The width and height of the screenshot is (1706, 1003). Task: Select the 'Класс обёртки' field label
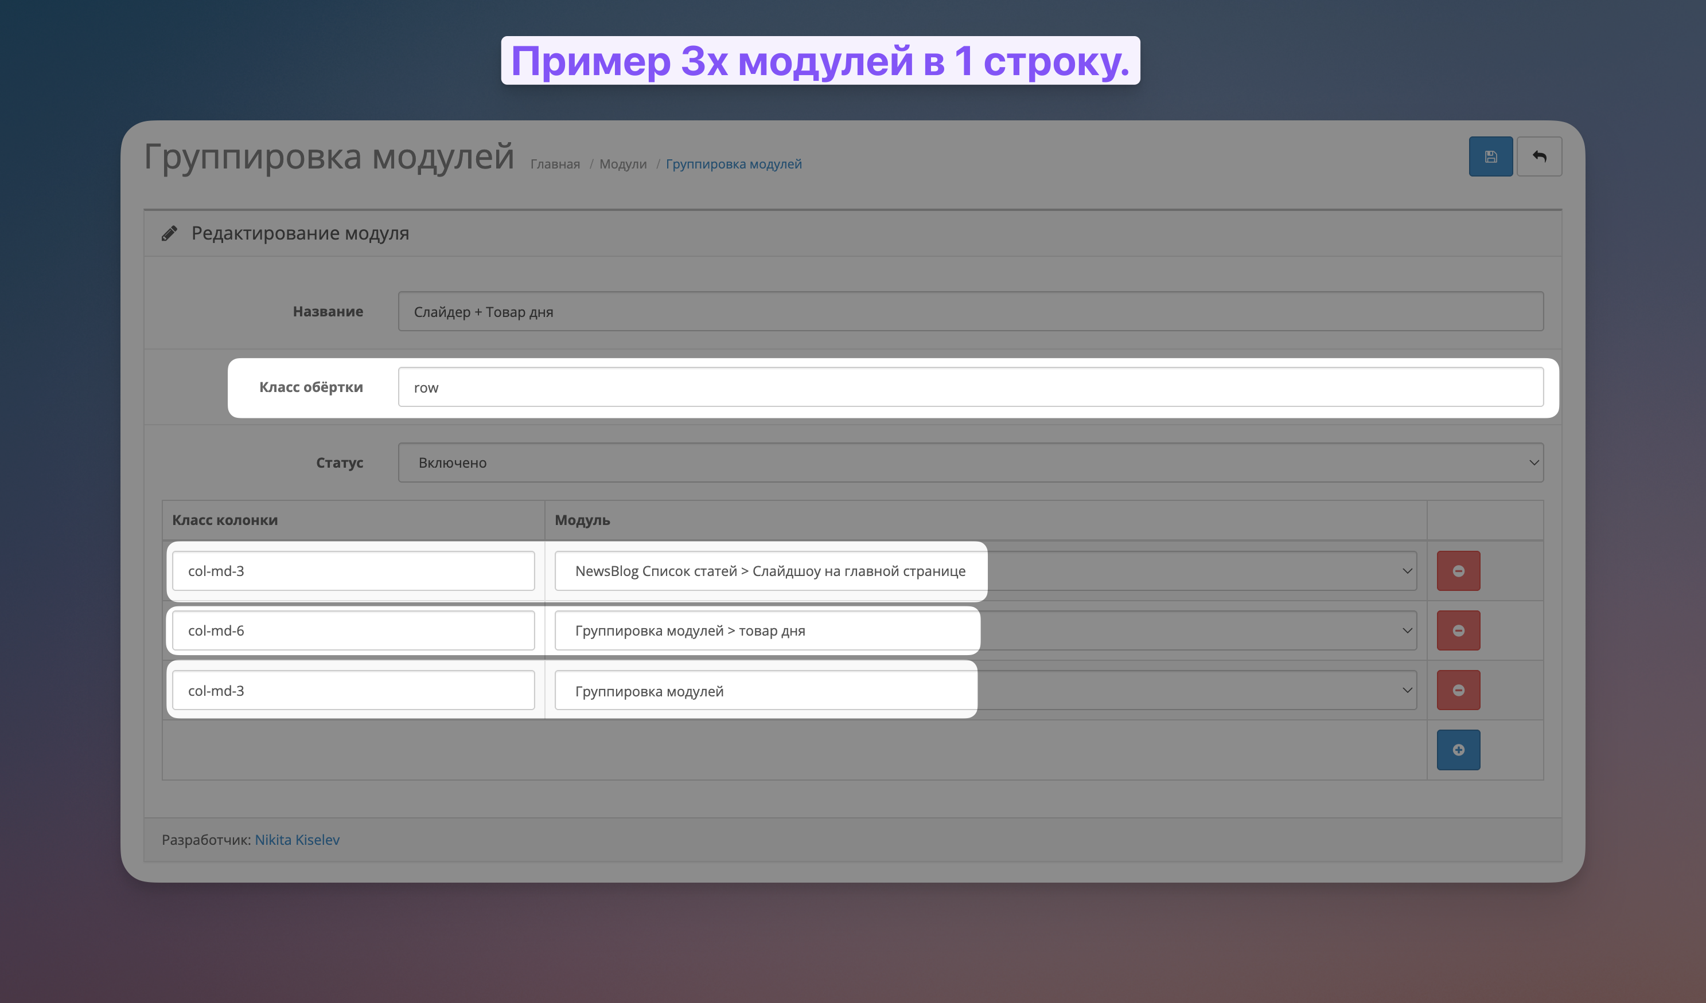click(311, 387)
